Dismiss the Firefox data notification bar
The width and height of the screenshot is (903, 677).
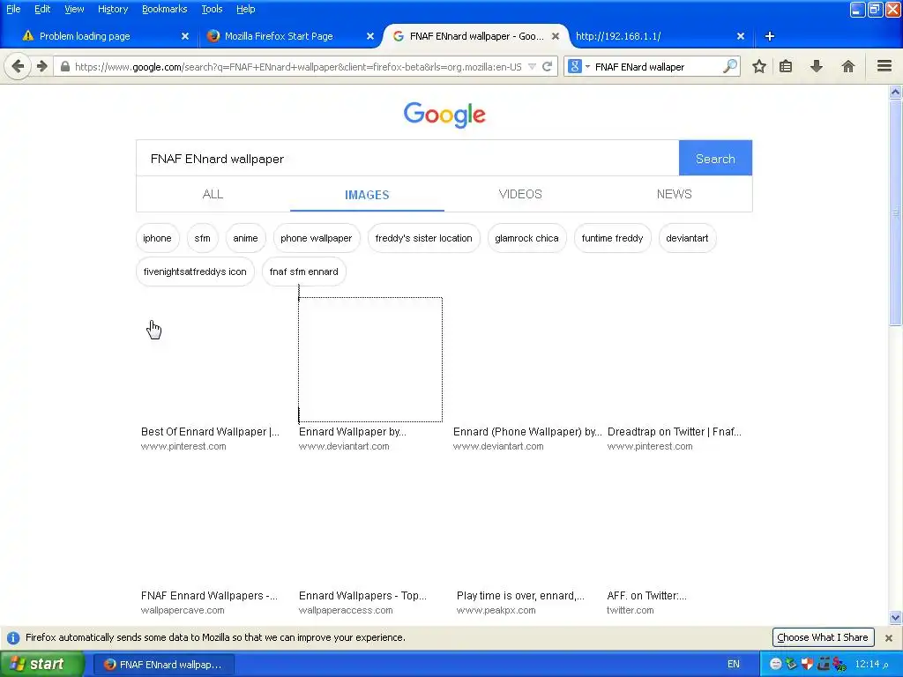pyautogui.click(x=889, y=638)
